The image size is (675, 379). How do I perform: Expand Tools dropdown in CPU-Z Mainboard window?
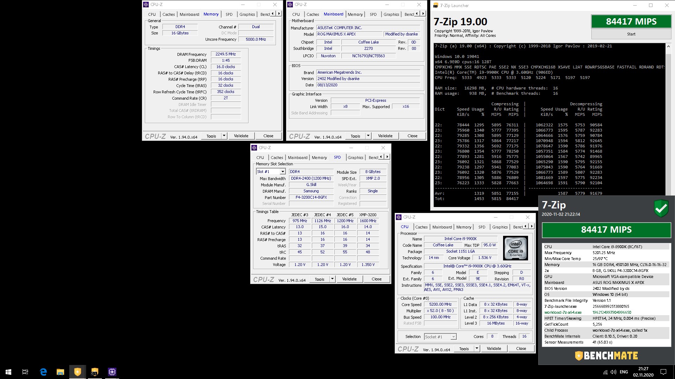[x=368, y=136]
